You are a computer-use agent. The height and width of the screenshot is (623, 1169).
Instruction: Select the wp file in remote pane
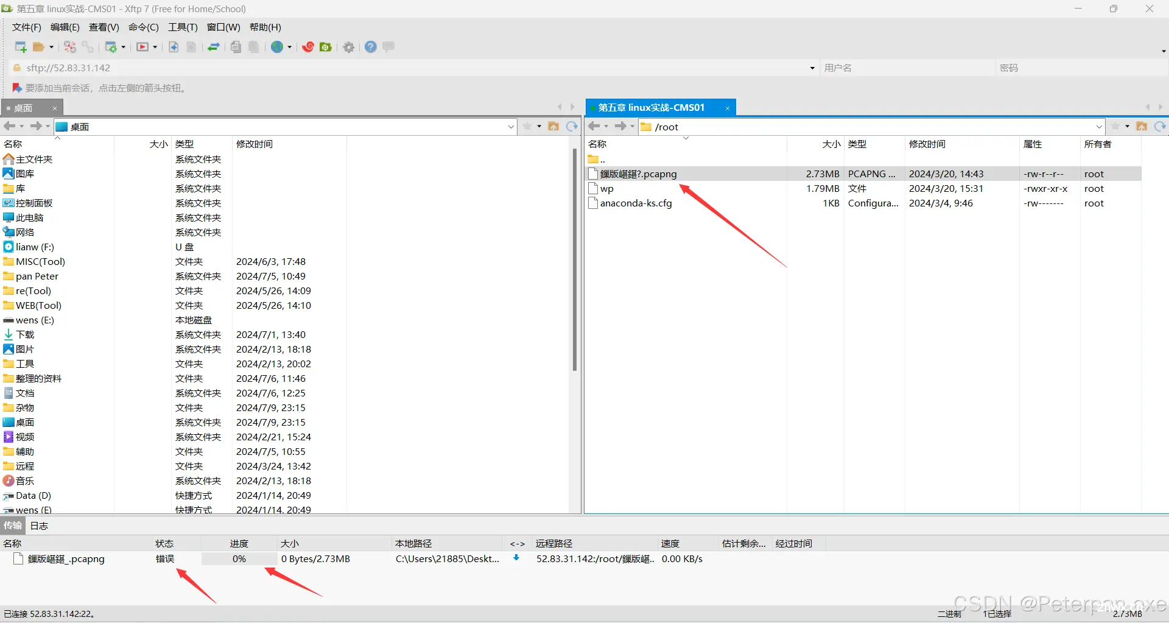(863, 189)
